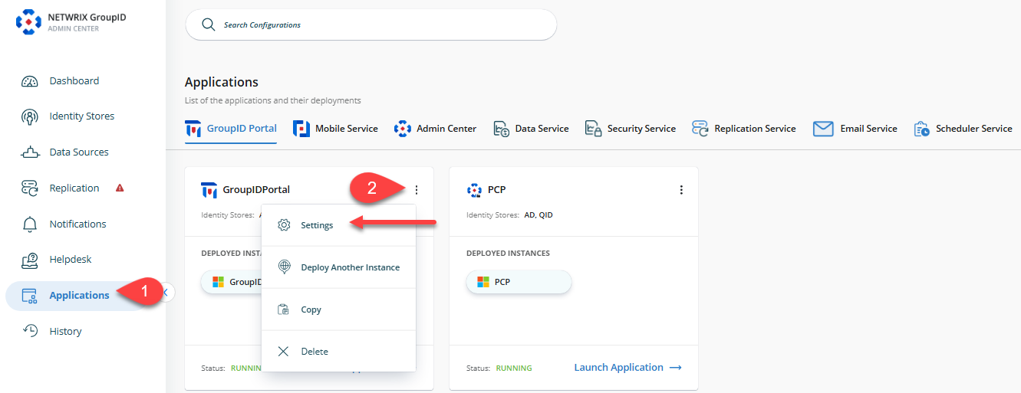Click the GroupIDPortal card title
Image resolution: width=1021 pixels, height=393 pixels.
(x=256, y=190)
